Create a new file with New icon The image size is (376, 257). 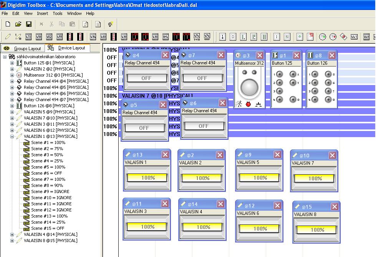click(8, 24)
